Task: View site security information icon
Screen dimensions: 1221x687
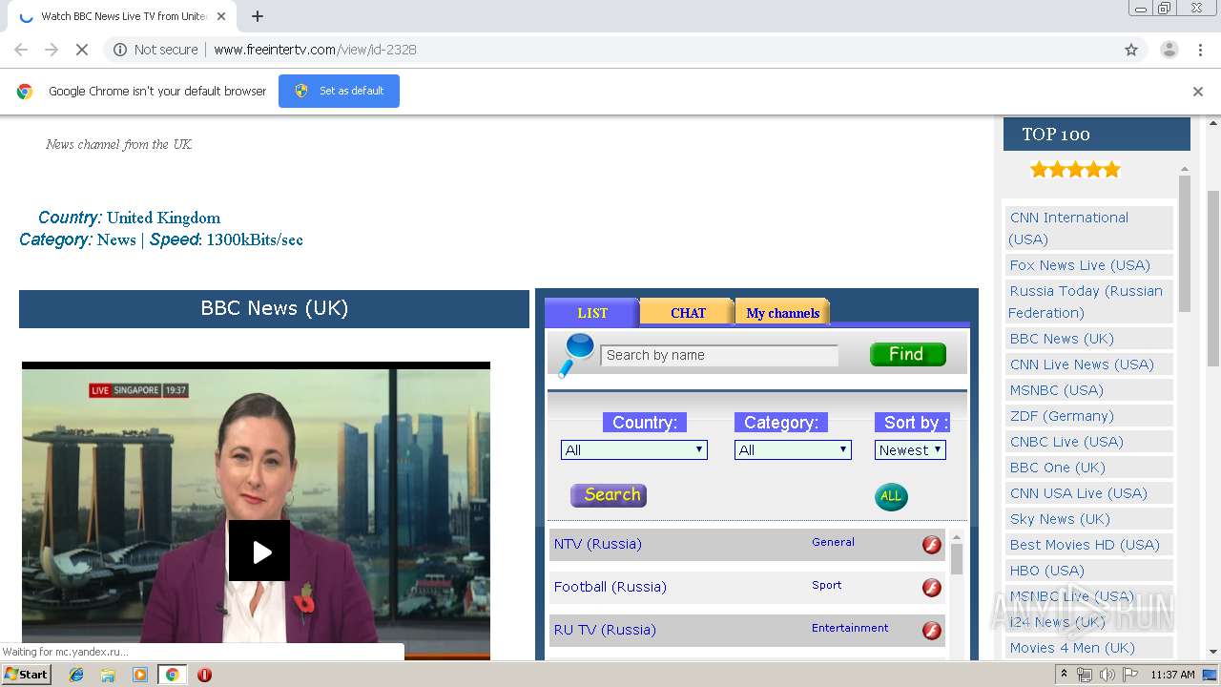Action: tap(120, 50)
